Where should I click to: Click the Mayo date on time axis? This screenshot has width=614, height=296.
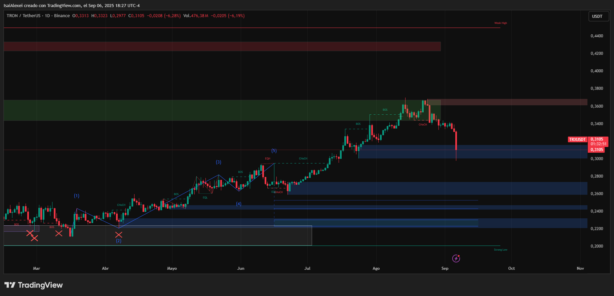pyautogui.click(x=172, y=268)
